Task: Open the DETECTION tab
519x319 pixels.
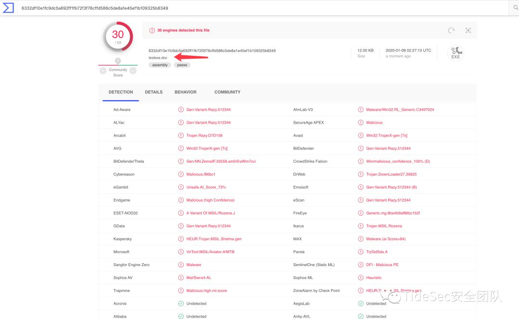Action: (121, 92)
